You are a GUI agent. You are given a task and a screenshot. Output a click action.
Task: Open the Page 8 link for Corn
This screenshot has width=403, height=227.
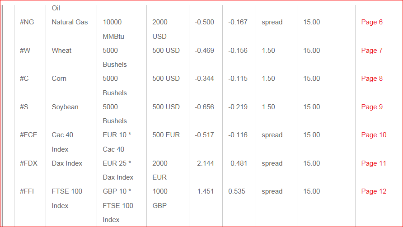pyautogui.click(x=372, y=79)
